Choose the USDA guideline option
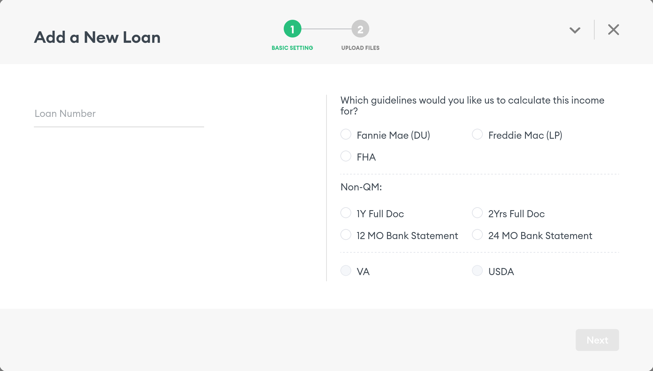Image resolution: width=653 pixels, height=371 pixels. tap(477, 271)
